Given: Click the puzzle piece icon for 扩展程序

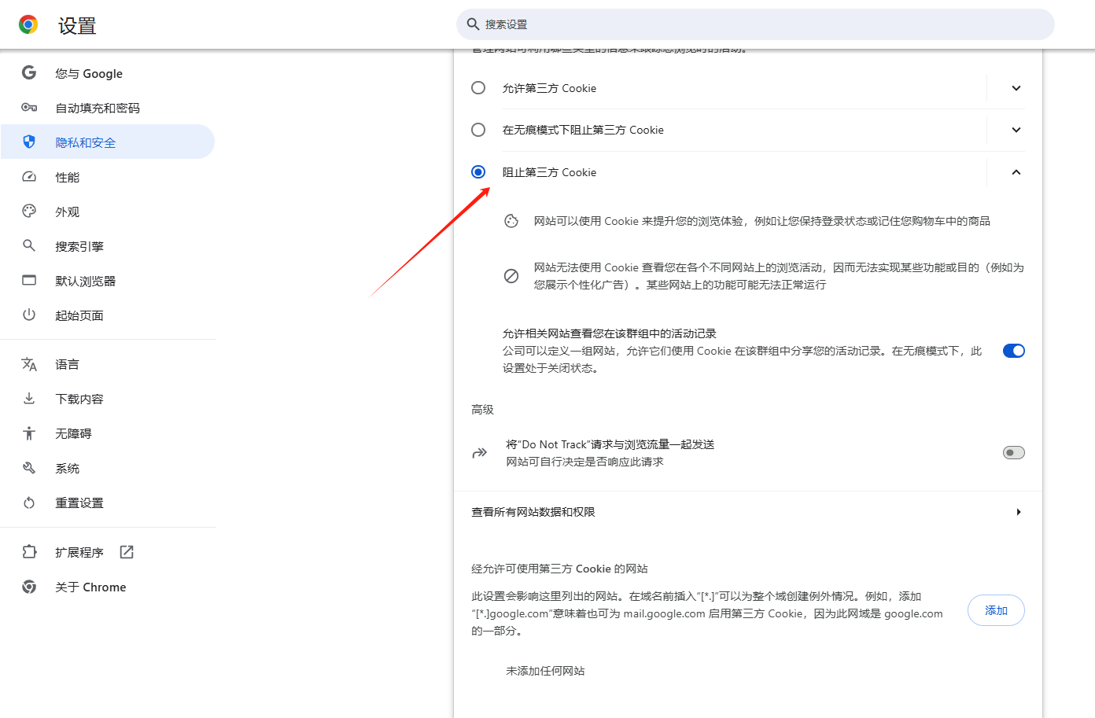Looking at the screenshot, I should (29, 552).
